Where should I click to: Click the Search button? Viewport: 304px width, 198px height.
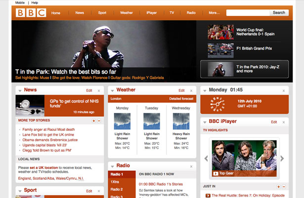[x=279, y=12]
